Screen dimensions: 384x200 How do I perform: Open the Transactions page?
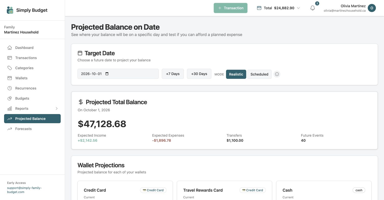pos(32,58)
